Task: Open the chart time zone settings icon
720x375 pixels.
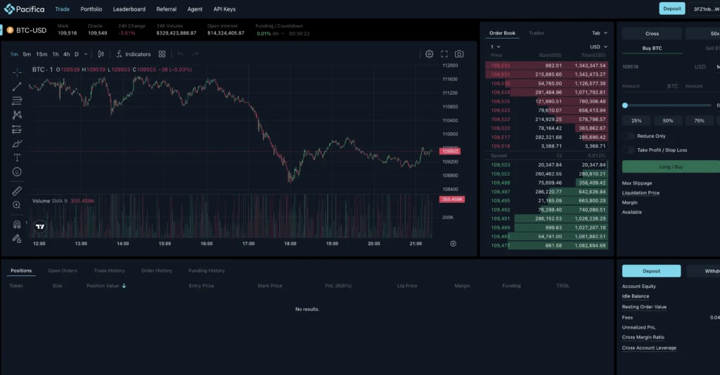Action: 454,244
